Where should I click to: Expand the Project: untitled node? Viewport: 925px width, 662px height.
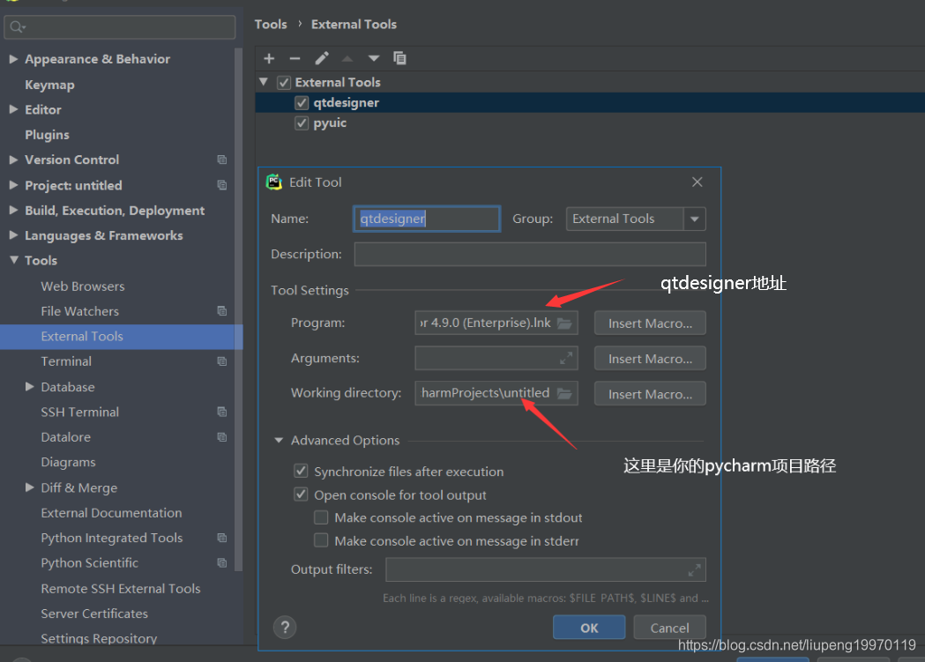point(13,185)
